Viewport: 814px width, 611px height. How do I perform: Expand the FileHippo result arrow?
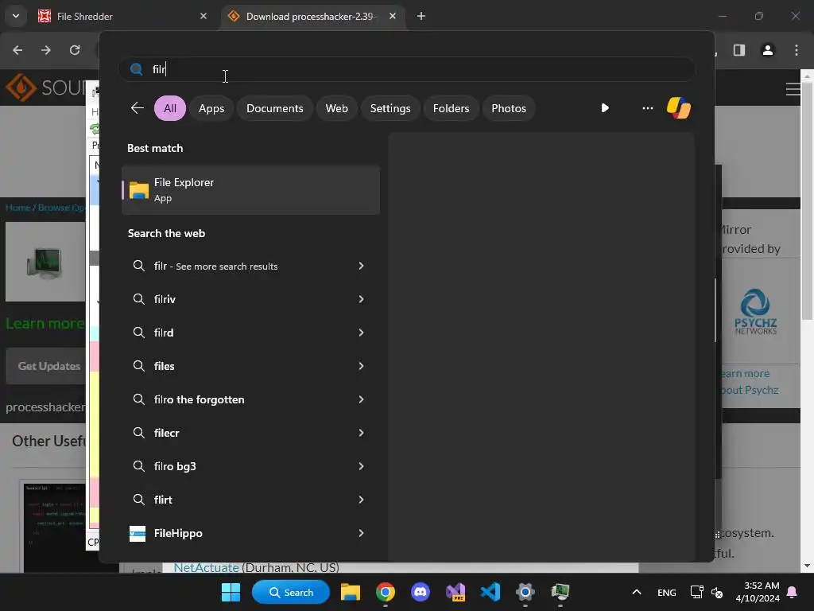coord(362,533)
